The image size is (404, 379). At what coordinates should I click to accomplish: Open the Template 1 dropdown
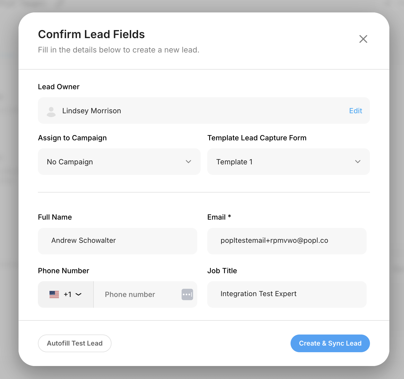(288, 162)
